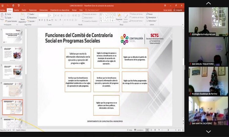Toggle Comentarios pane in status bar
Viewport: 229px width, 137px height.
139,130
